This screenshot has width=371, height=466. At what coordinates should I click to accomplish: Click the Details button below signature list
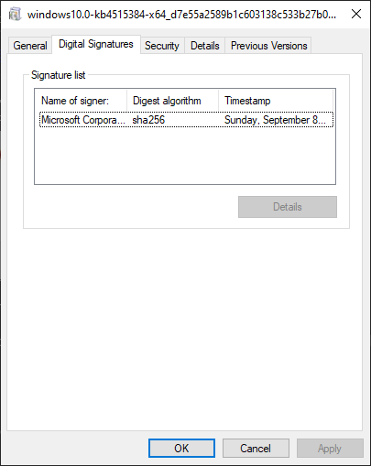(288, 207)
